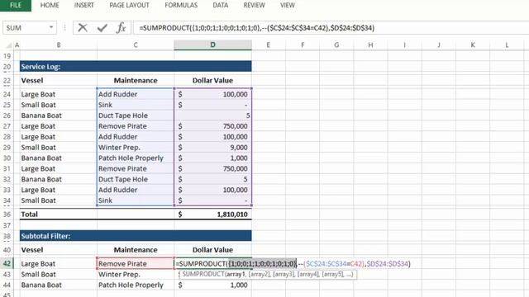Select Winter Prep. in row 43
Image resolution: width=529 pixels, height=297 pixels.
point(136,275)
